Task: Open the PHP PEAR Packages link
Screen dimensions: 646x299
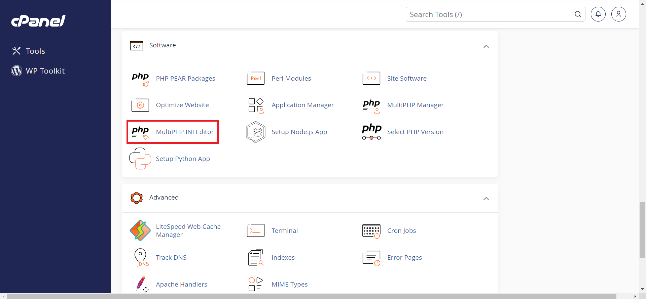Action: 185,78
